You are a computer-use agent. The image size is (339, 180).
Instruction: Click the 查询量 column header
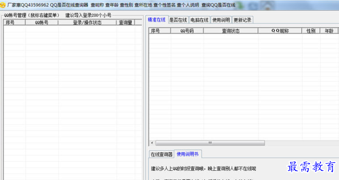pos(125,22)
